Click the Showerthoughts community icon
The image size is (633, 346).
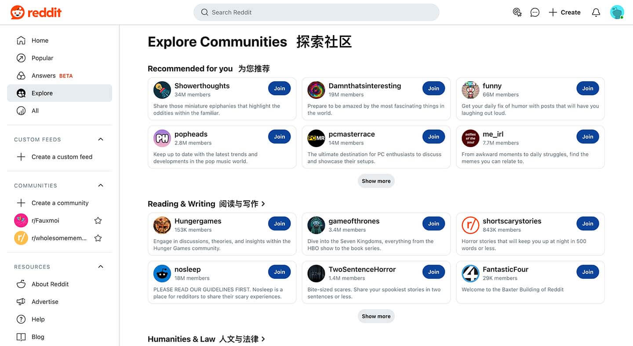[x=162, y=90]
